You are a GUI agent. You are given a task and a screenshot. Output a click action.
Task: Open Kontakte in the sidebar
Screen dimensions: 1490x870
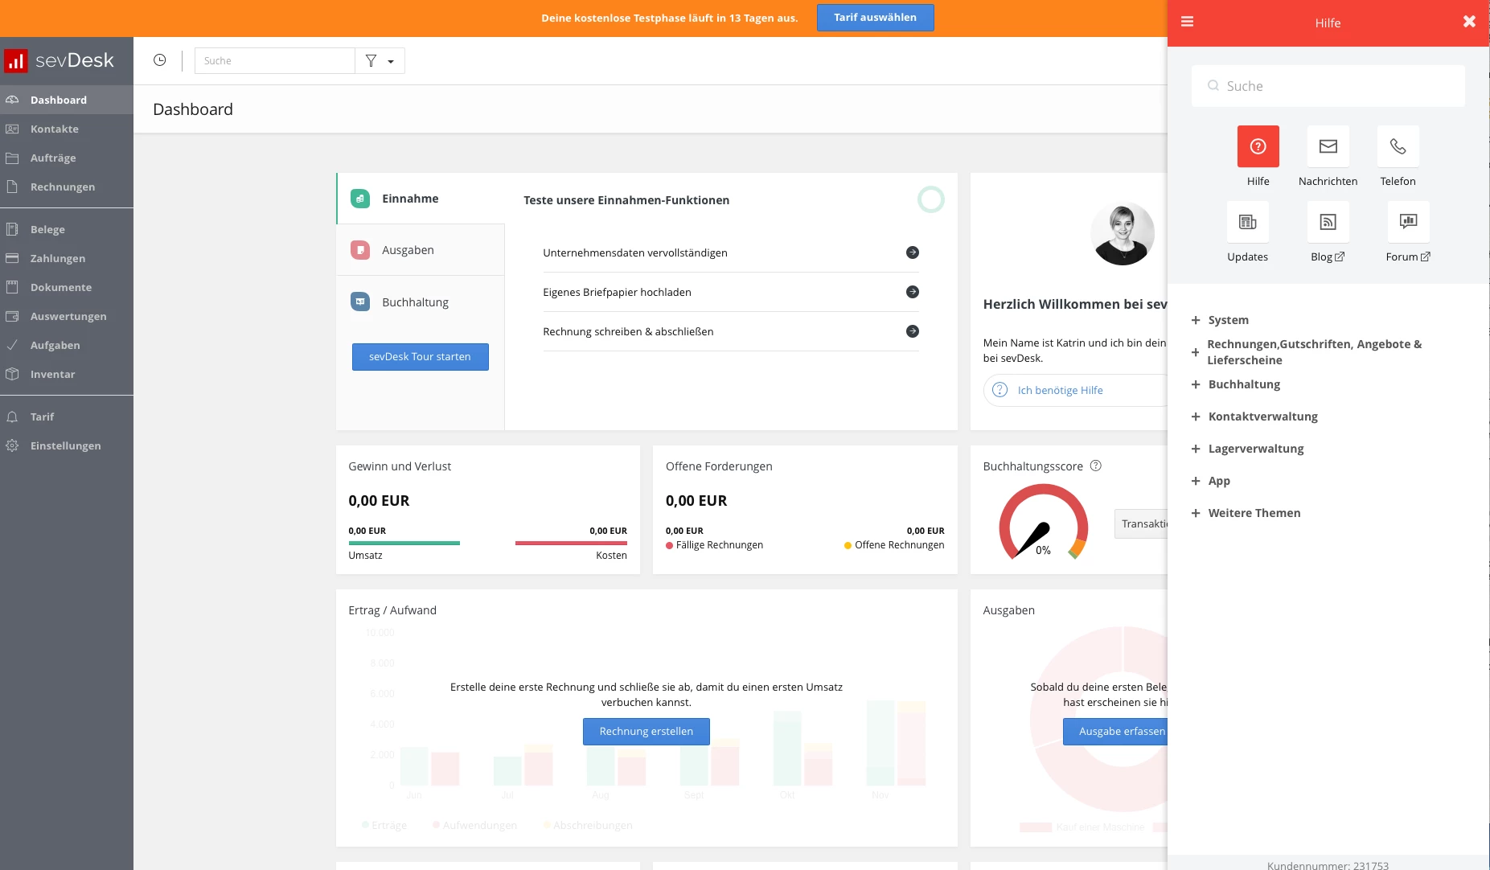click(x=67, y=129)
